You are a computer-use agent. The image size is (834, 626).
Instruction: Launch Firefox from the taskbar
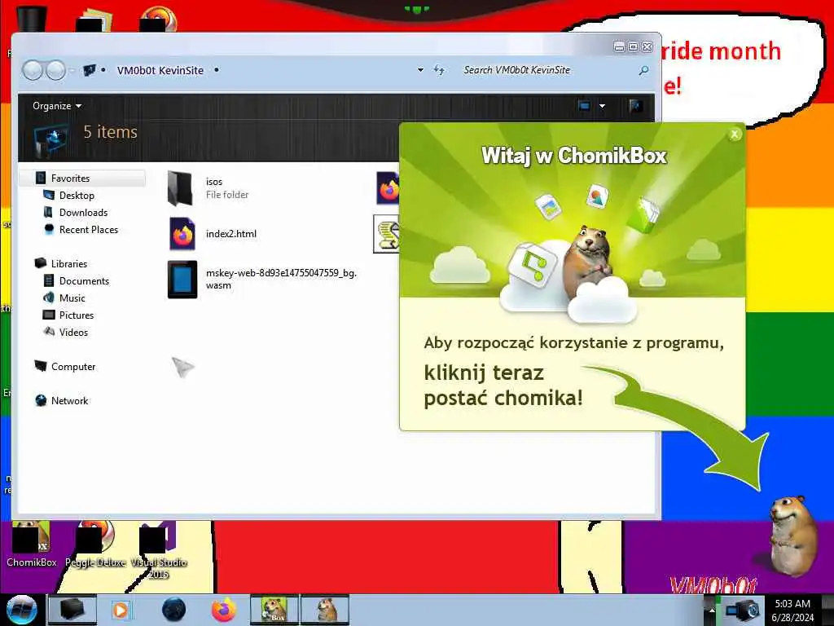click(224, 610)
